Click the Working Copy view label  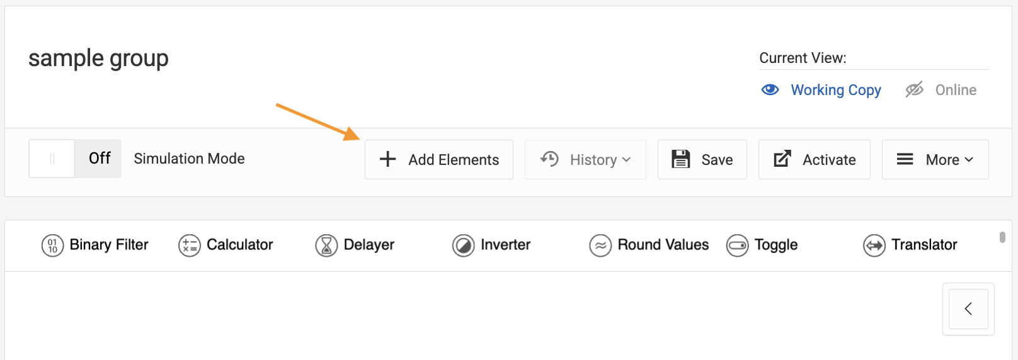(x=835, y=90)
